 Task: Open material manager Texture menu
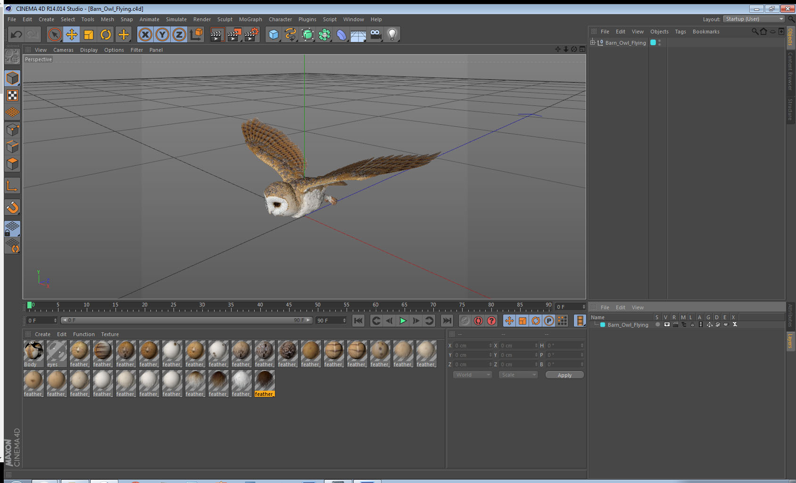[x=110, y=334]
